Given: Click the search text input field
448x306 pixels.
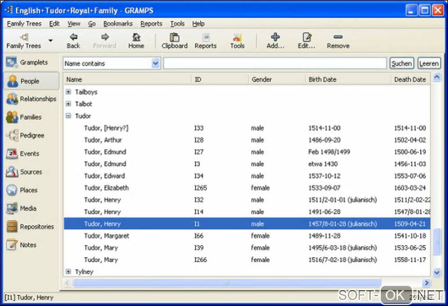Looking at the screenshot, I should pyautogui.click(x=275, y=64).
